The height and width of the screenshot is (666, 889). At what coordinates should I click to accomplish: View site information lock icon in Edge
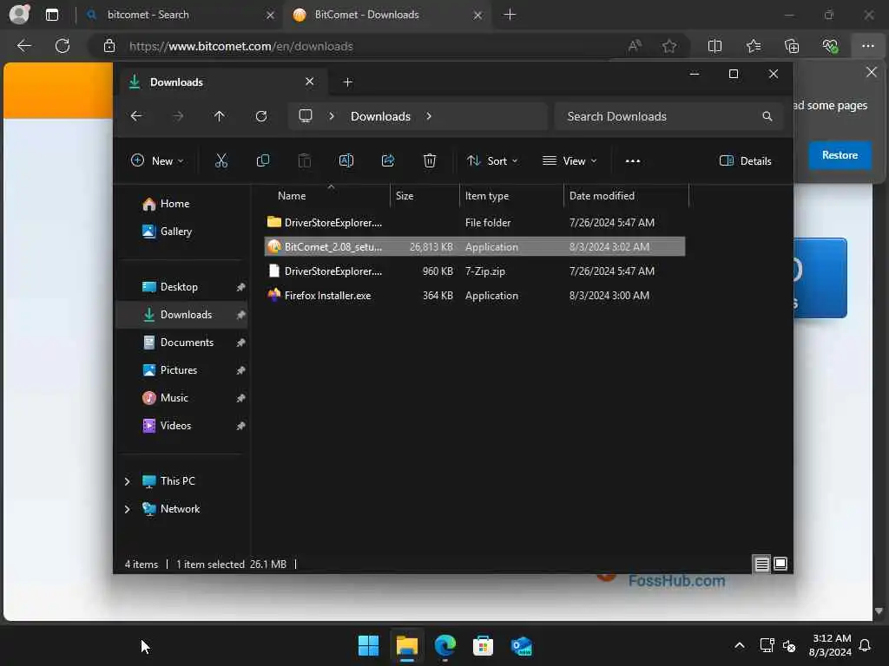tap(109, 46)
